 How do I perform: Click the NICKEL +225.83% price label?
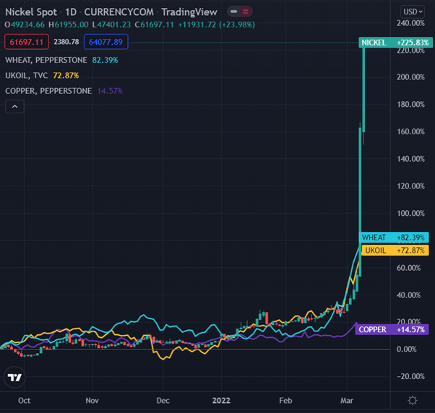(x=395, y=43)
